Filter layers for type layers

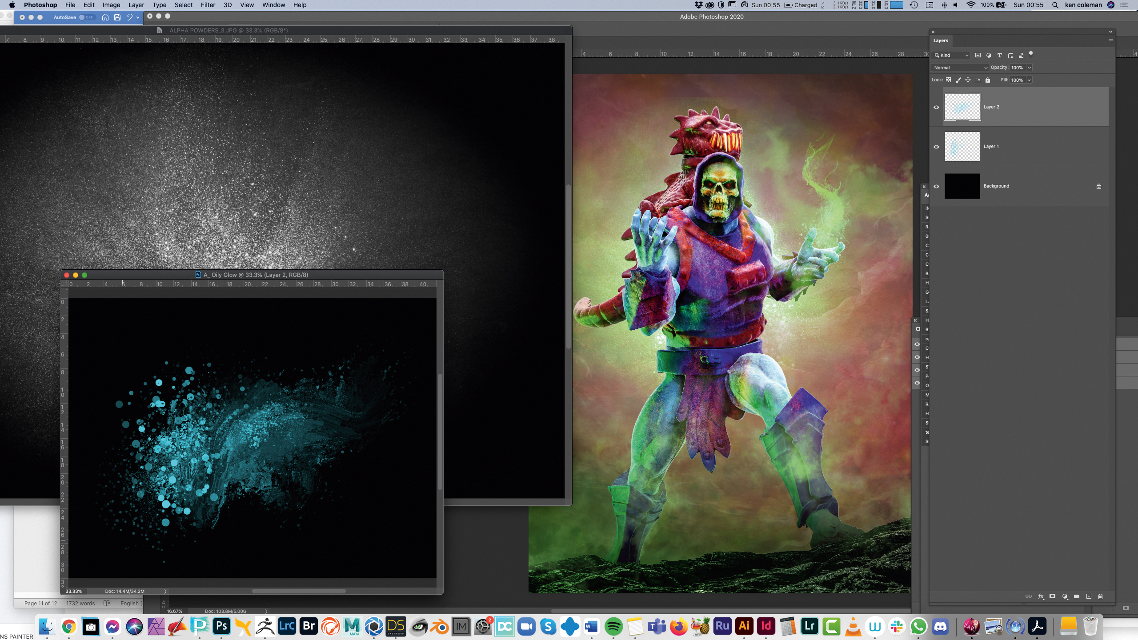[x=999, y=56]
